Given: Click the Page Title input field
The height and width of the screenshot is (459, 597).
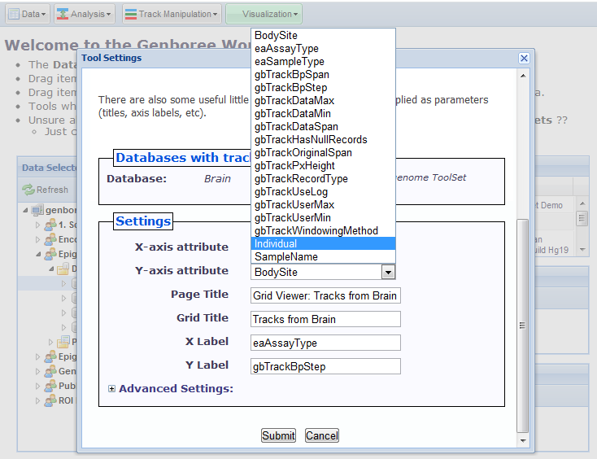Looking at the screenshot, I should coord(325,295).
